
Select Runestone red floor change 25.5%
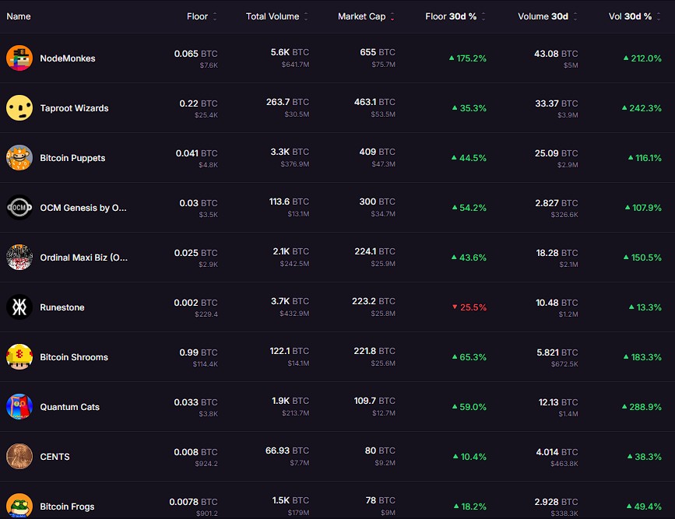click(469, 307)
